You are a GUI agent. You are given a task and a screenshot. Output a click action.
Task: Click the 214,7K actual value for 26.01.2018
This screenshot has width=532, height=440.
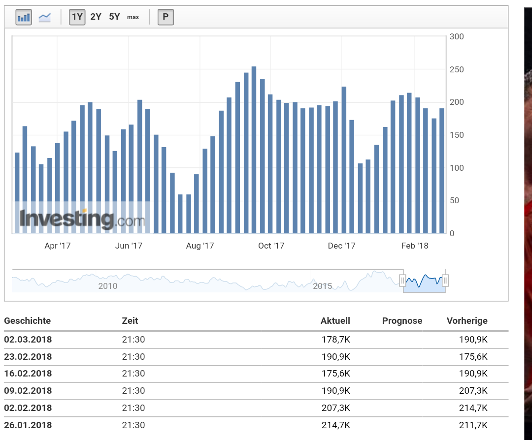[336, 425]
